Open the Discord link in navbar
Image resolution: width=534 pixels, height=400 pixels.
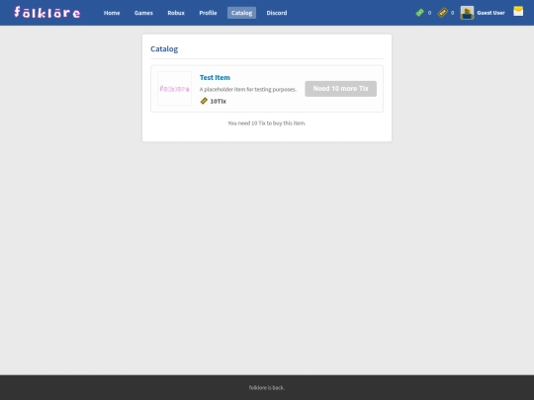pos(277,13)
